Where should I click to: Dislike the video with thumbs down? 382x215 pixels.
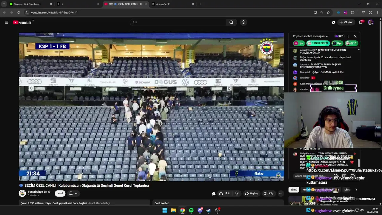point(236,193)
